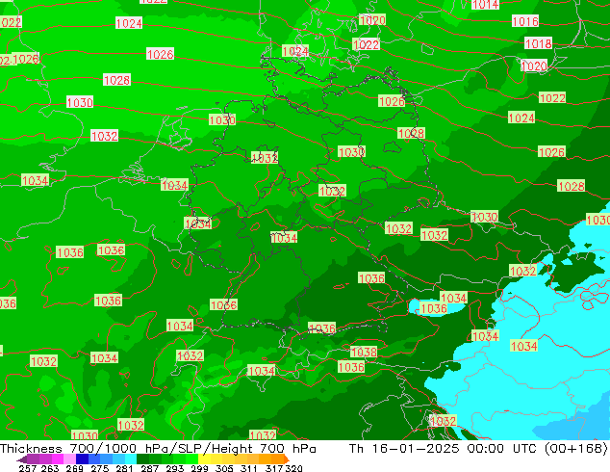610x472 pixels.
Task: Click the '(00+168)' forecast hour text
Action: 575,448
